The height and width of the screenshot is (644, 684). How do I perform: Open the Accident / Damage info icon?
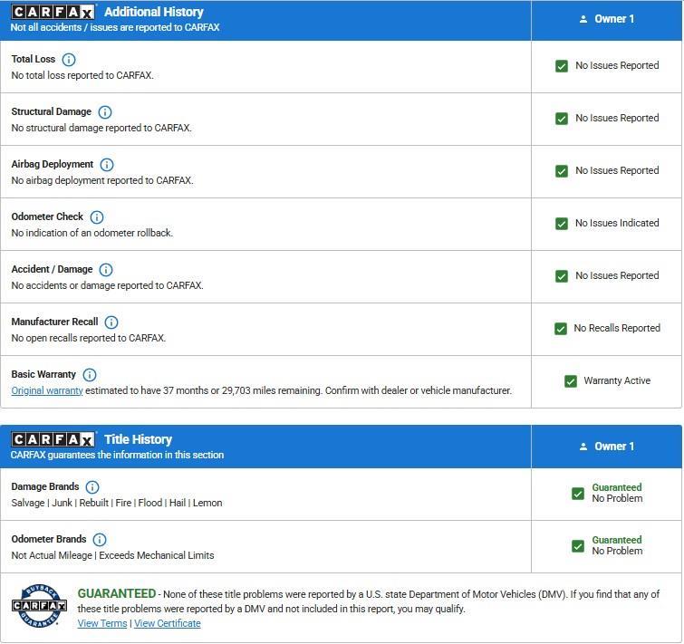tap(106, 269)
